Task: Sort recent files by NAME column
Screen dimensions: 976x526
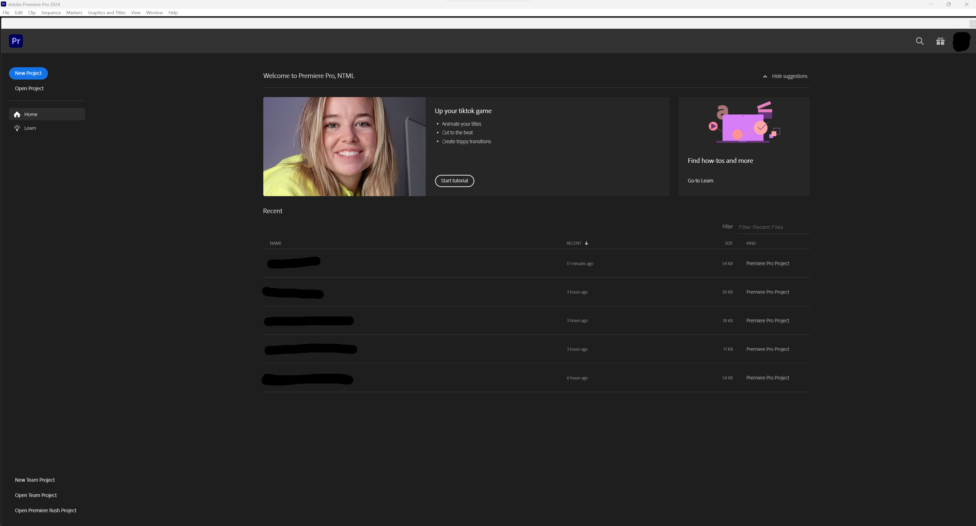Action: click(276, 243)
